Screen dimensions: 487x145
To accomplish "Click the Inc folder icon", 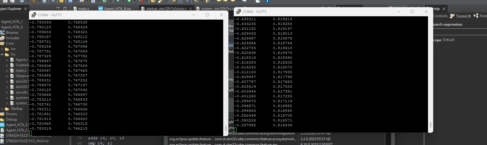I will (7, 49).
